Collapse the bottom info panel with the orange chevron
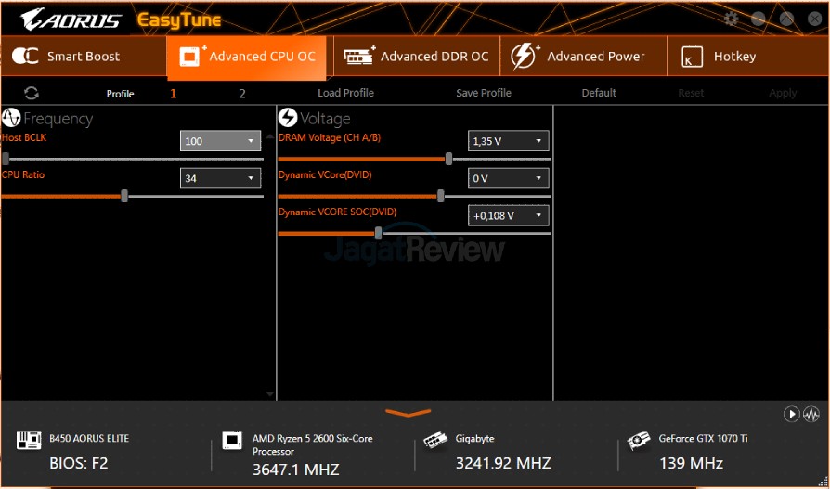 (409, 412)
